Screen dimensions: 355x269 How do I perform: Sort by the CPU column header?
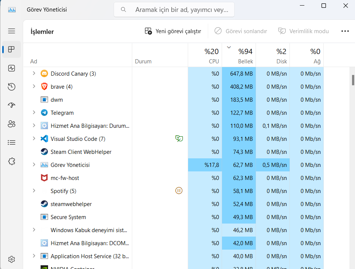(205, 55)
